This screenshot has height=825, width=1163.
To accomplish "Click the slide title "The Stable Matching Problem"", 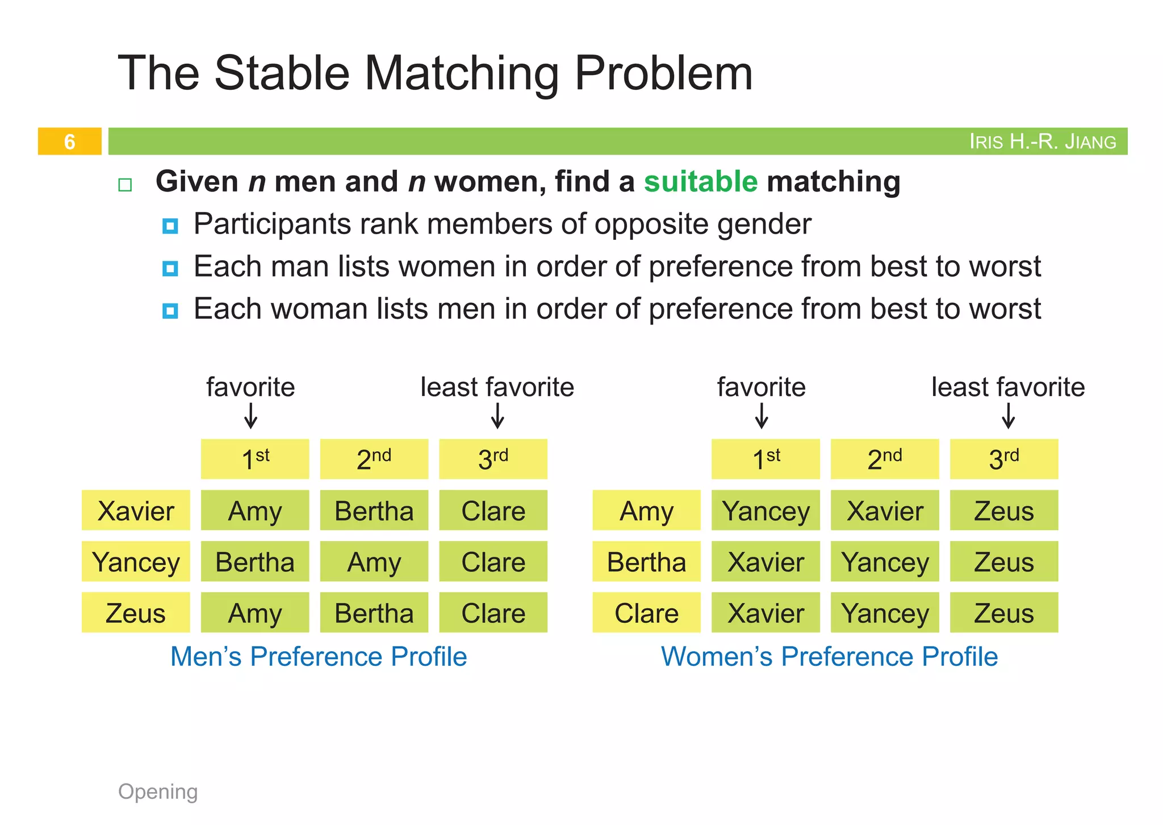I will point(435,73).
